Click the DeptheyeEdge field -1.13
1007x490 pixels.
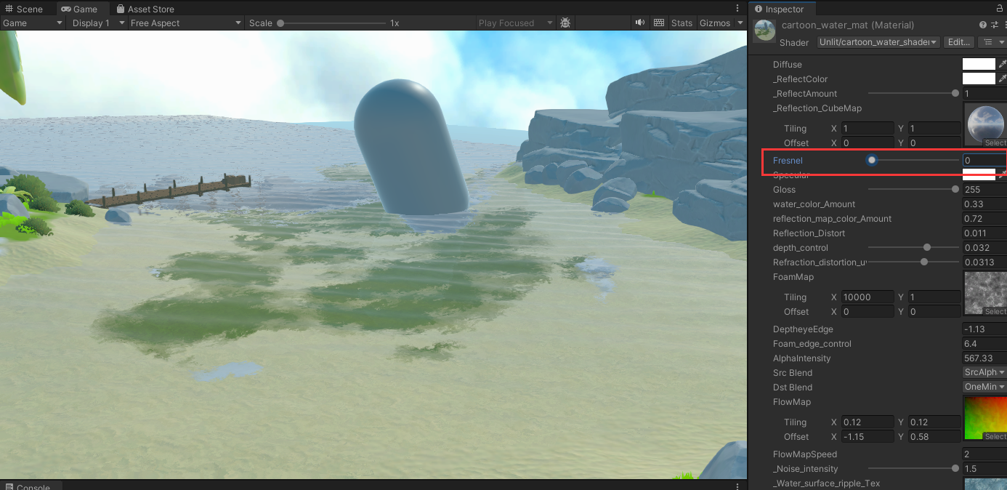point(984,329)
